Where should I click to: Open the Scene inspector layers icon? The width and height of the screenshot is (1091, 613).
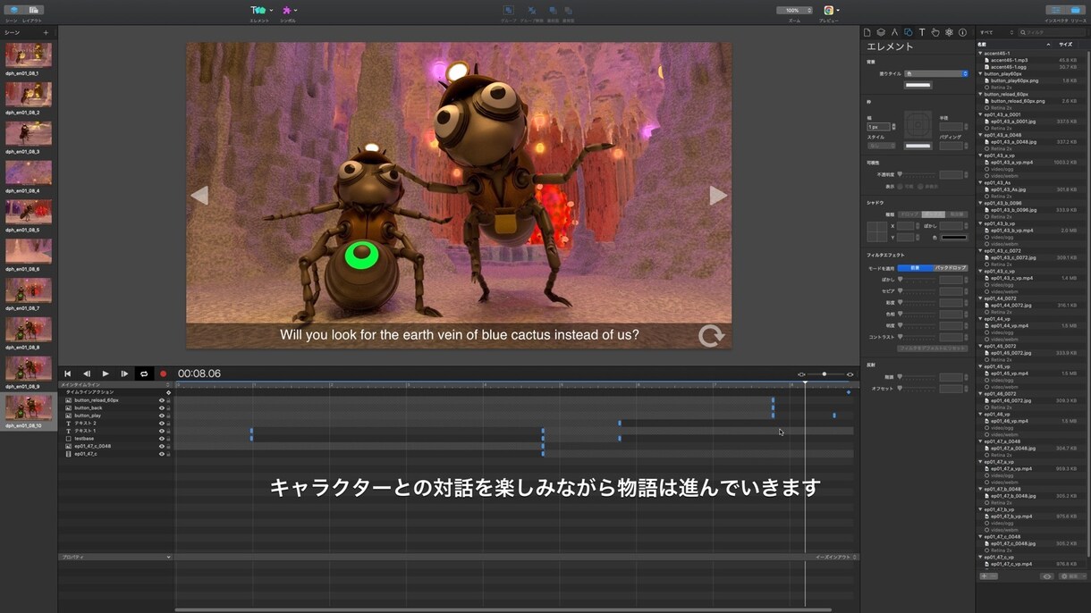click(881, 32)
